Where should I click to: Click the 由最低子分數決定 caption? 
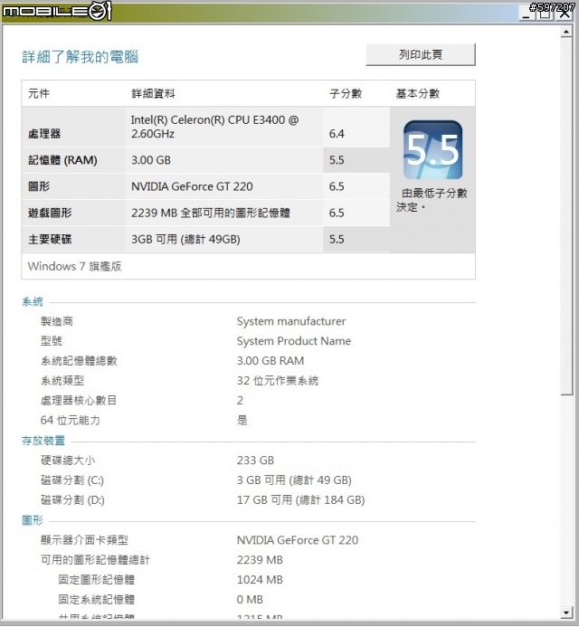[x=432, y=200]
